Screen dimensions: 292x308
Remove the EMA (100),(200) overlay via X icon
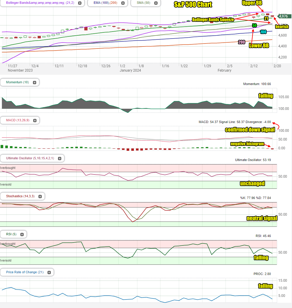pyautogui.click(x=123, y=3)
